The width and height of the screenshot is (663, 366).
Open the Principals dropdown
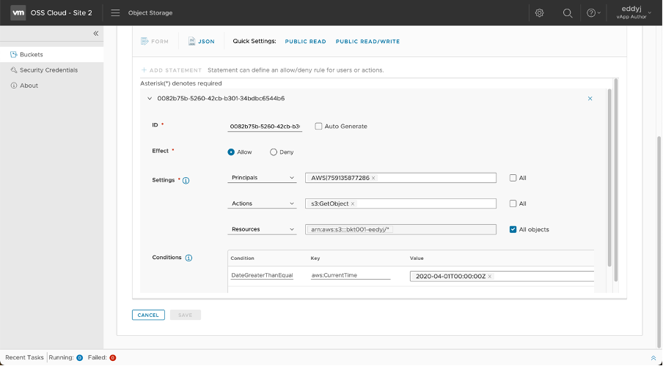262,178
